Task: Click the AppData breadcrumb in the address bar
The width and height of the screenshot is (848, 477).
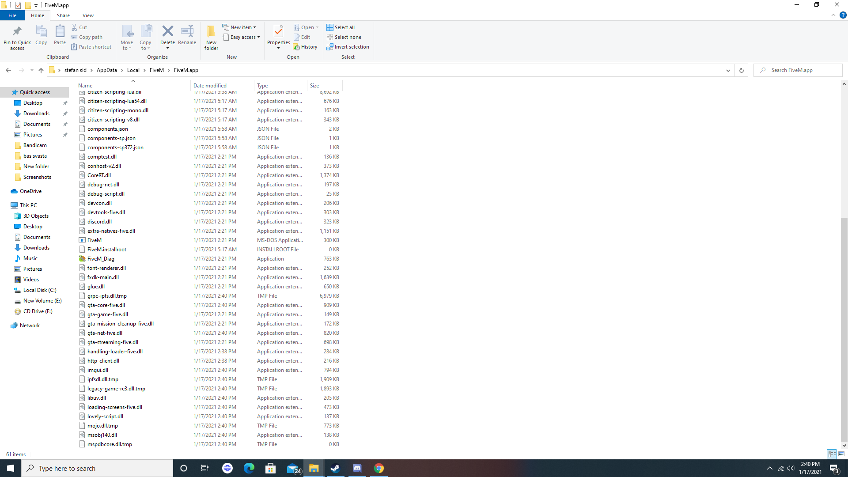Action: pyautogui.click(x=107, y=70)
